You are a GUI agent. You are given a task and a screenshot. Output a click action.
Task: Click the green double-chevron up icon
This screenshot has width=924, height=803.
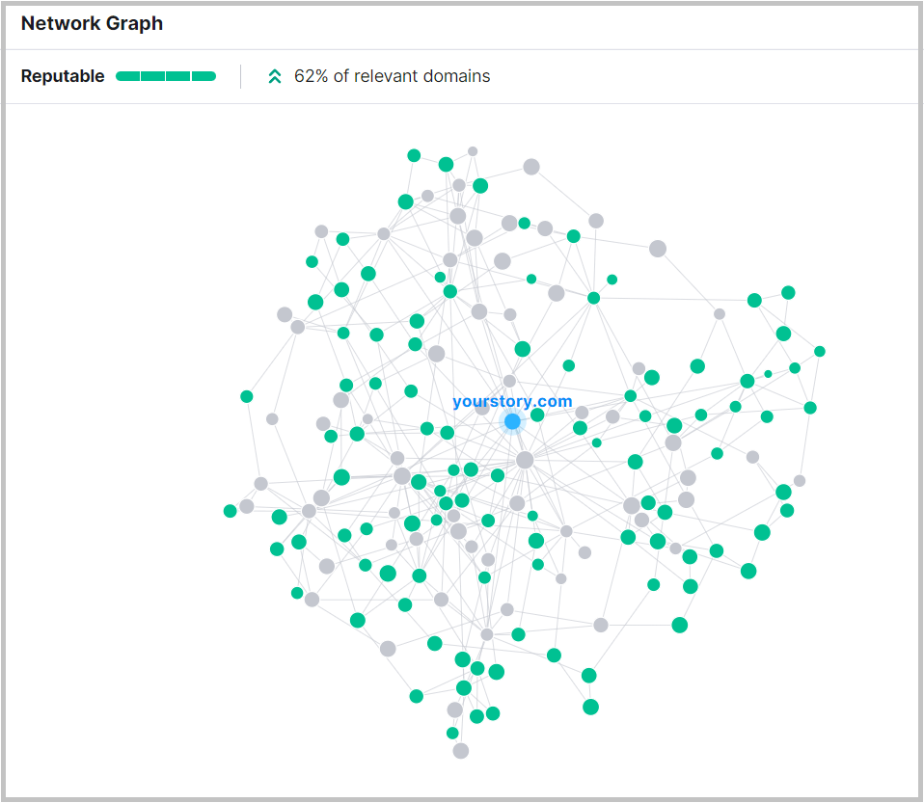coord(275,76)
